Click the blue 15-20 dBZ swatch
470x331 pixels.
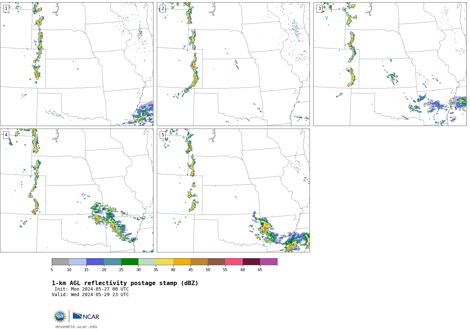[95, 262]
